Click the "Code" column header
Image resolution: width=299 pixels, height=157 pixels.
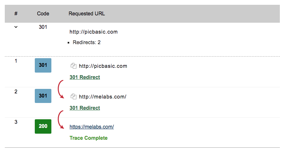click(x=43, y=14)
